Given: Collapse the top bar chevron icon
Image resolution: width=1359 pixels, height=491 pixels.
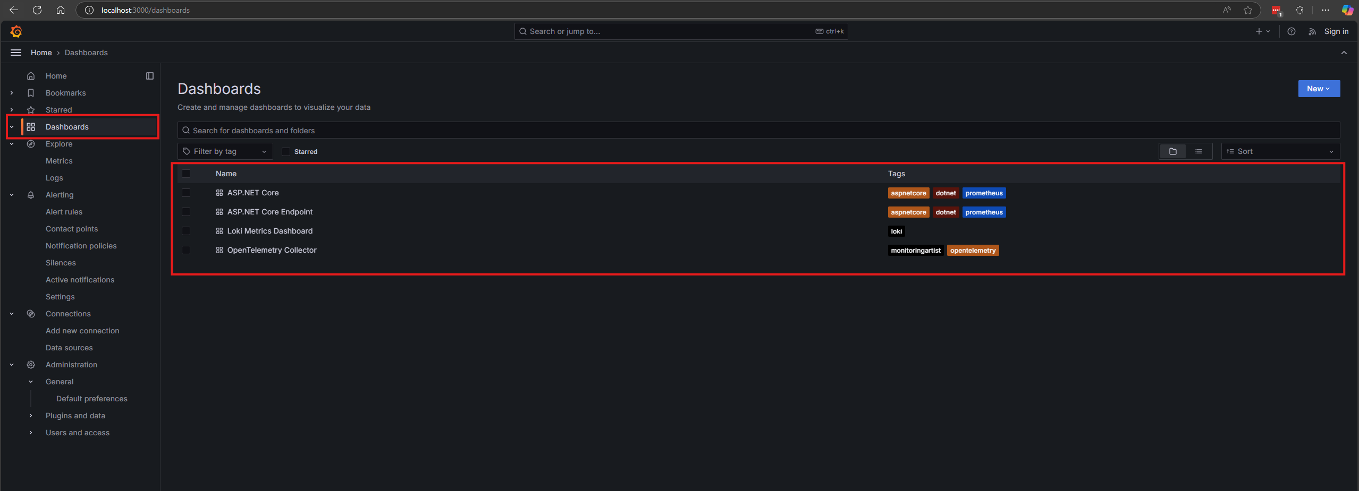Looking at the screenshot, I should [1344, 53].
